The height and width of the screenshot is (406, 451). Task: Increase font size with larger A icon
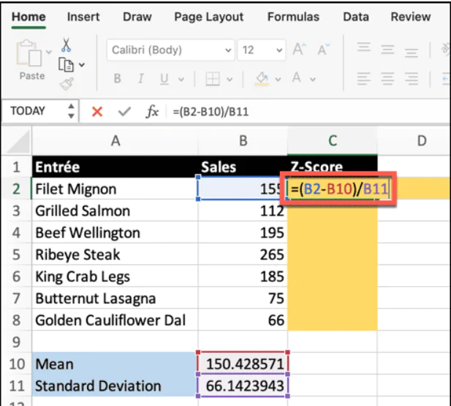[x=298, y=50]
